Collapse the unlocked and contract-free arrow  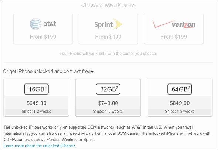(x=92, y=72)
